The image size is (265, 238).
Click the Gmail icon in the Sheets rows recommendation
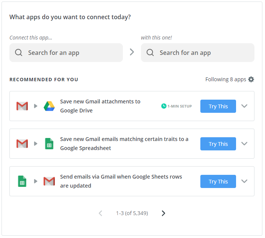(x=49, y=181)
